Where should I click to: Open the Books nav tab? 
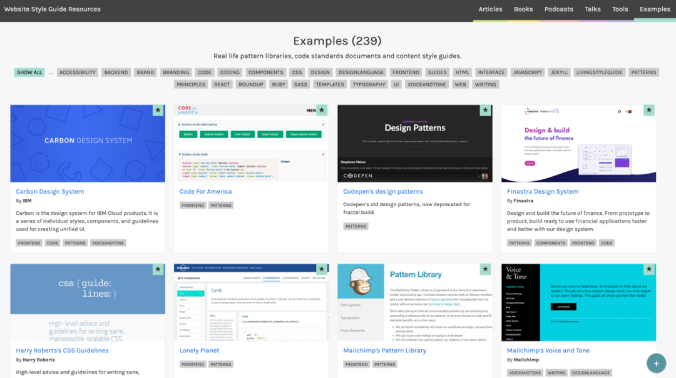(x=523, y=9)
